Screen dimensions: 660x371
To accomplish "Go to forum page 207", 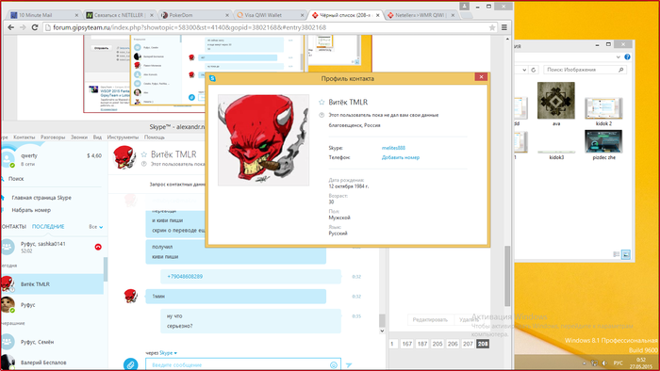I will click(468, 344).
